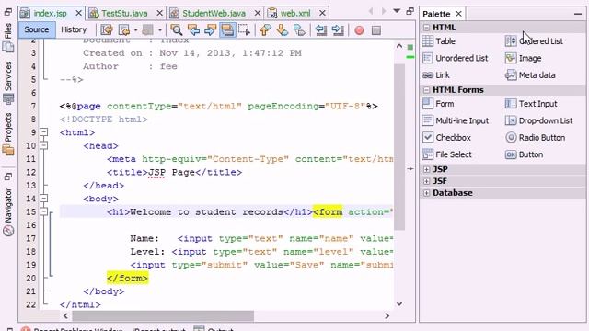Collapse the html tag code fold
Image resolution: width=589 pixels, height=331 pixels.
coord(44,132)
